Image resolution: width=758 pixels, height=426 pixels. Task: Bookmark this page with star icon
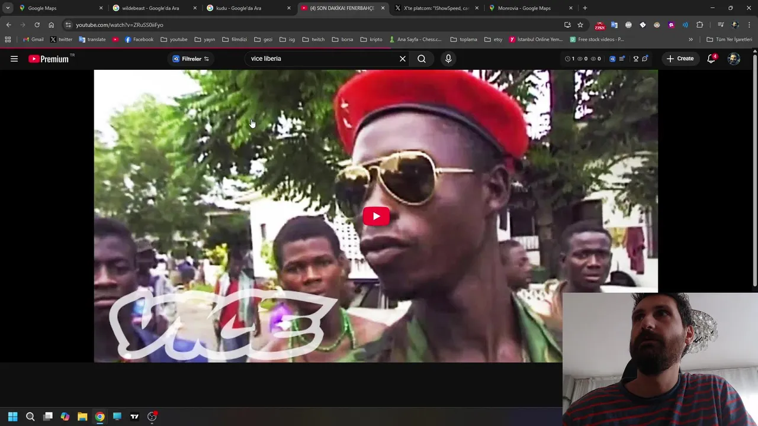(x=580, y=25)
